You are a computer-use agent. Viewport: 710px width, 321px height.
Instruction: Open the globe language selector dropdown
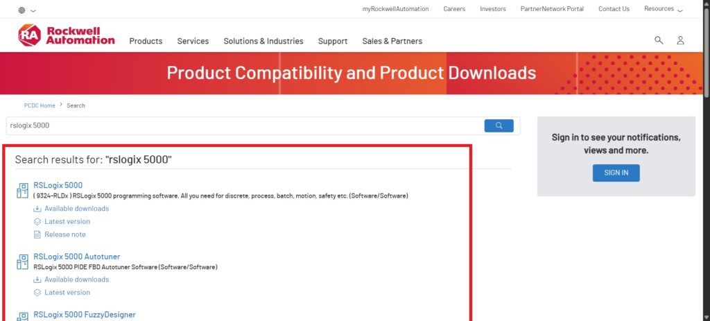pos(27,10)
